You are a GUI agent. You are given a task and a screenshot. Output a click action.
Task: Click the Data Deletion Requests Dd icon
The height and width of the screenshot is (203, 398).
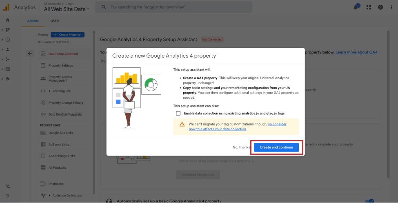tap(43, 114)
